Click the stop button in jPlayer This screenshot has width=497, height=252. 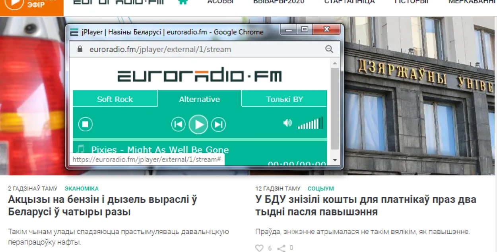85,124
